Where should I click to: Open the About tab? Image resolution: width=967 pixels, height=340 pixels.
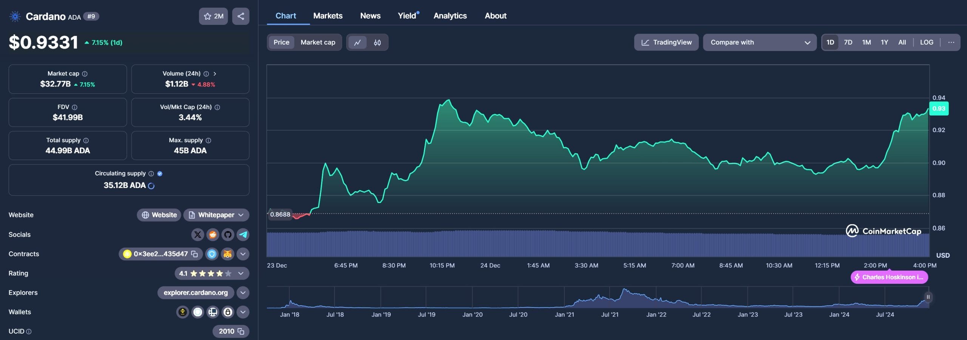tap(496, 16)
